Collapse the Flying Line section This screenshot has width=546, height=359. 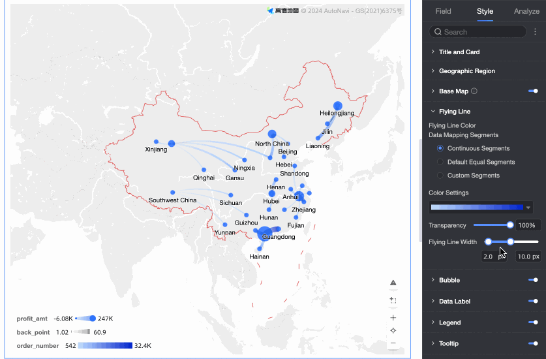click(433, 111)
